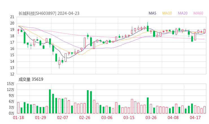
Task: Click the last red candlestick on the right
Action: coord(204,31)
